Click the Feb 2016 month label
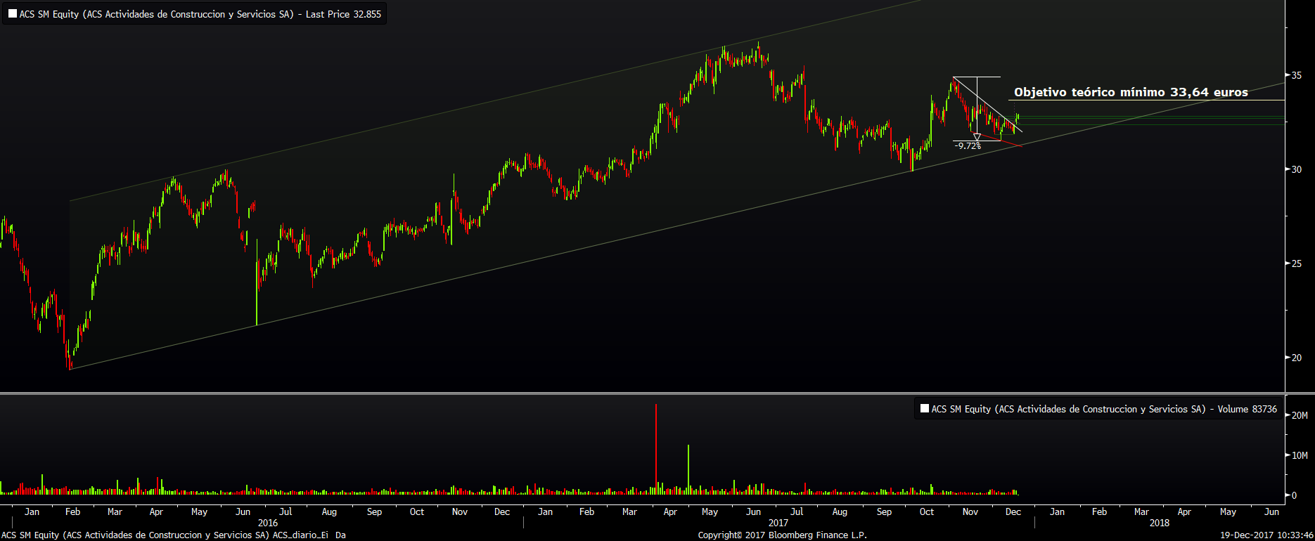Viewport: 1315px width, 541px height. coord(72,511)
